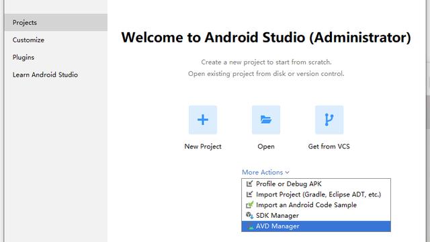430x242 pixels.
Task: Click the Get from VCS branch icon
Action: [x=329, y=120]
